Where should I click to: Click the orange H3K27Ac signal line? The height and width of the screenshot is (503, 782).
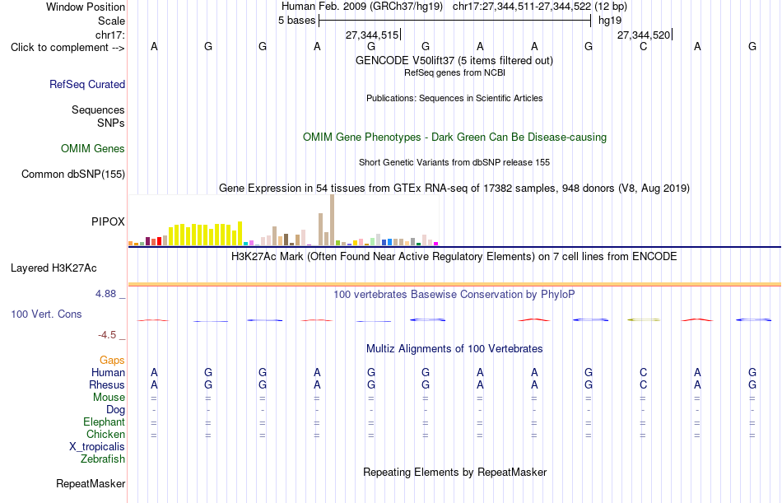(x=454, y=285)
